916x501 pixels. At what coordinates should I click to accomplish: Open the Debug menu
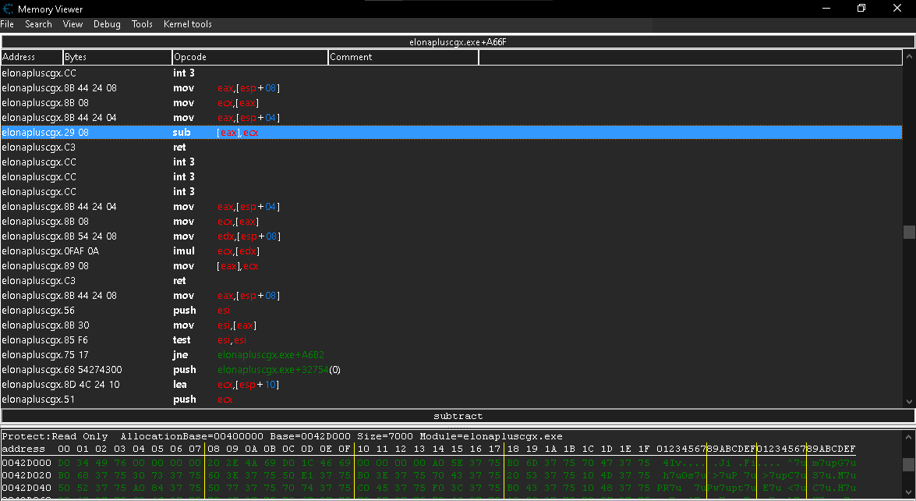[x=107, y=24]
